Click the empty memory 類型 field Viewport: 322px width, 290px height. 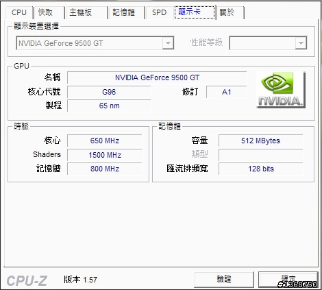point(260,155)
